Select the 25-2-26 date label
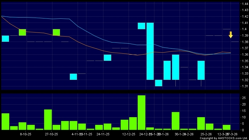Screen dimensions: 249x140 click(x=206, y=134)
